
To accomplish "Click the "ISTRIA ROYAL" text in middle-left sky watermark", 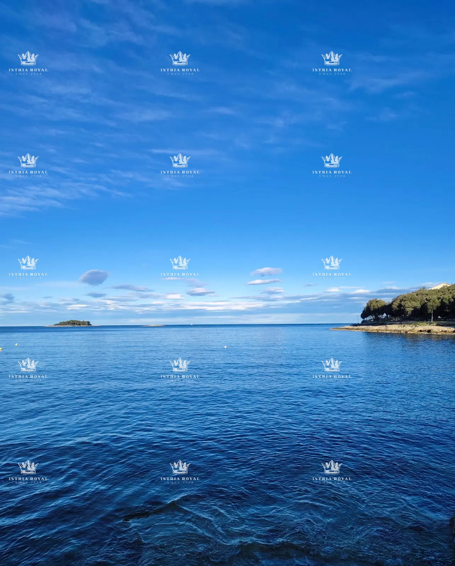I will tap(28, 172).
